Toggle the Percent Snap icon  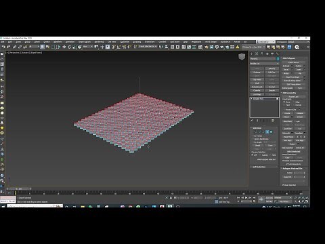click(x=124, y=47)
